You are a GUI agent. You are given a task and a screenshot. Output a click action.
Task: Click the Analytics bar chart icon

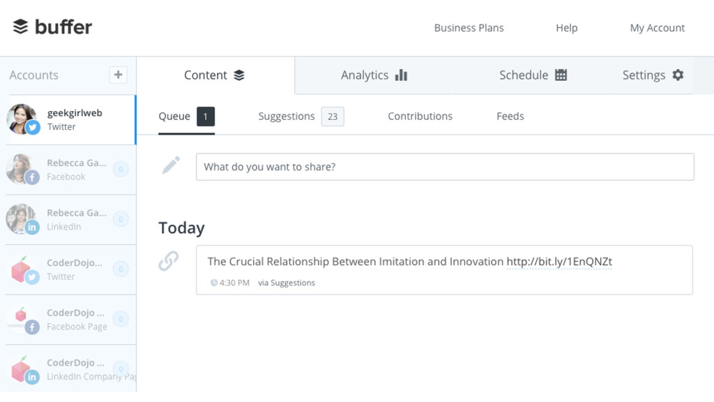pos(401,75)
